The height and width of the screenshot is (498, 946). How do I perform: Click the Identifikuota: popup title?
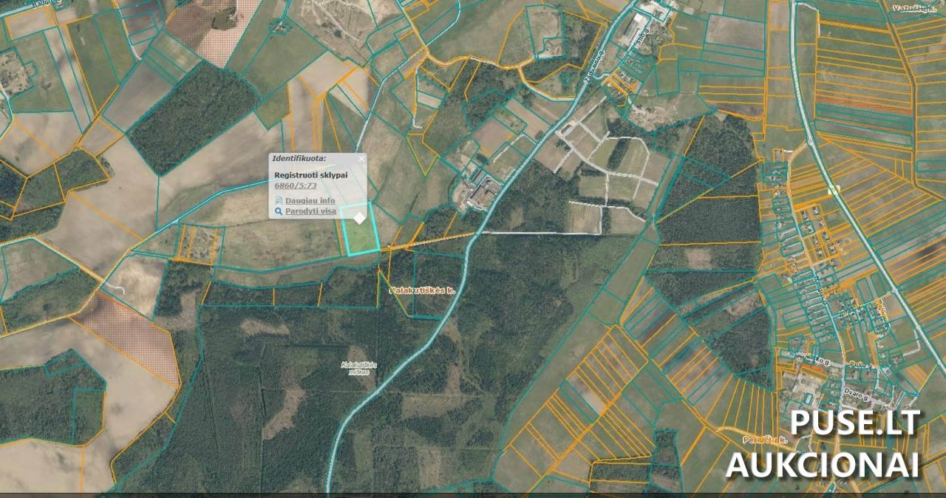tap(299, 158)
